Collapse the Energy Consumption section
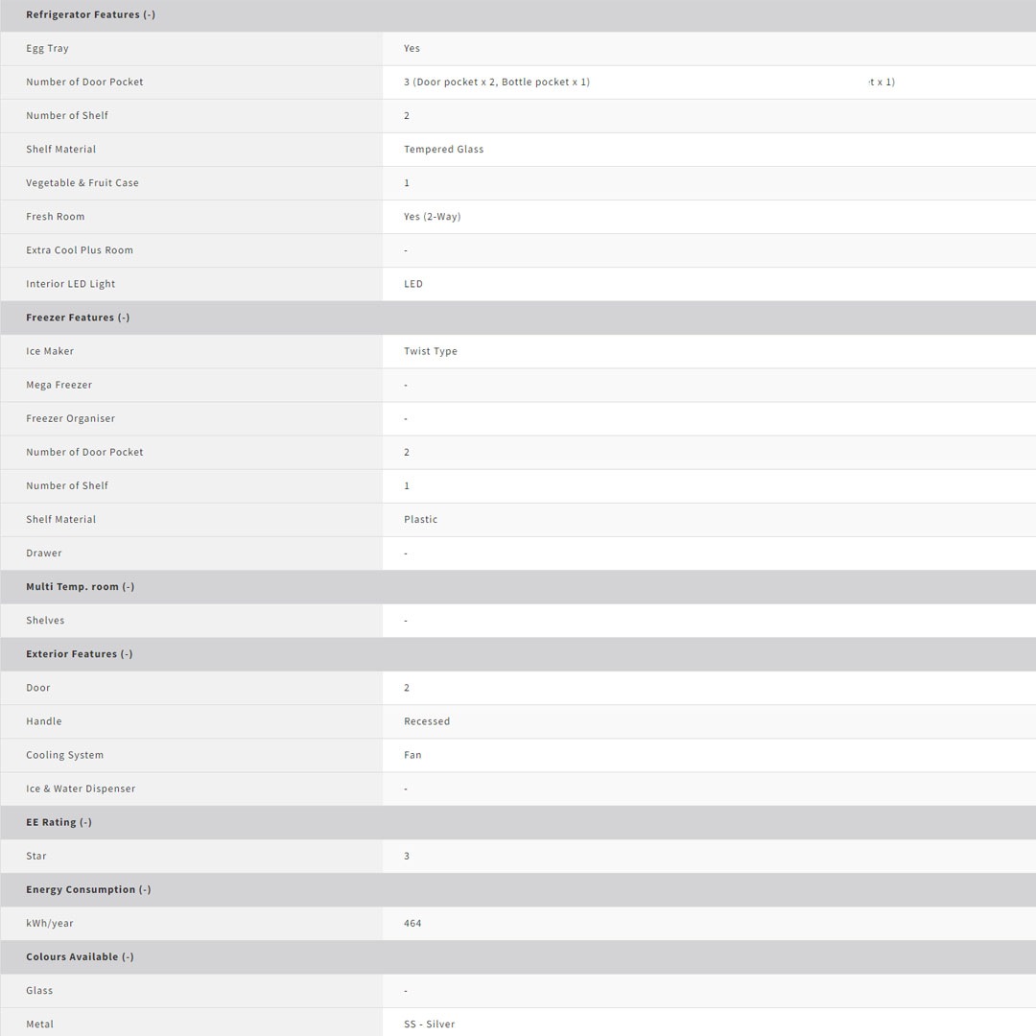 (88, 889)
